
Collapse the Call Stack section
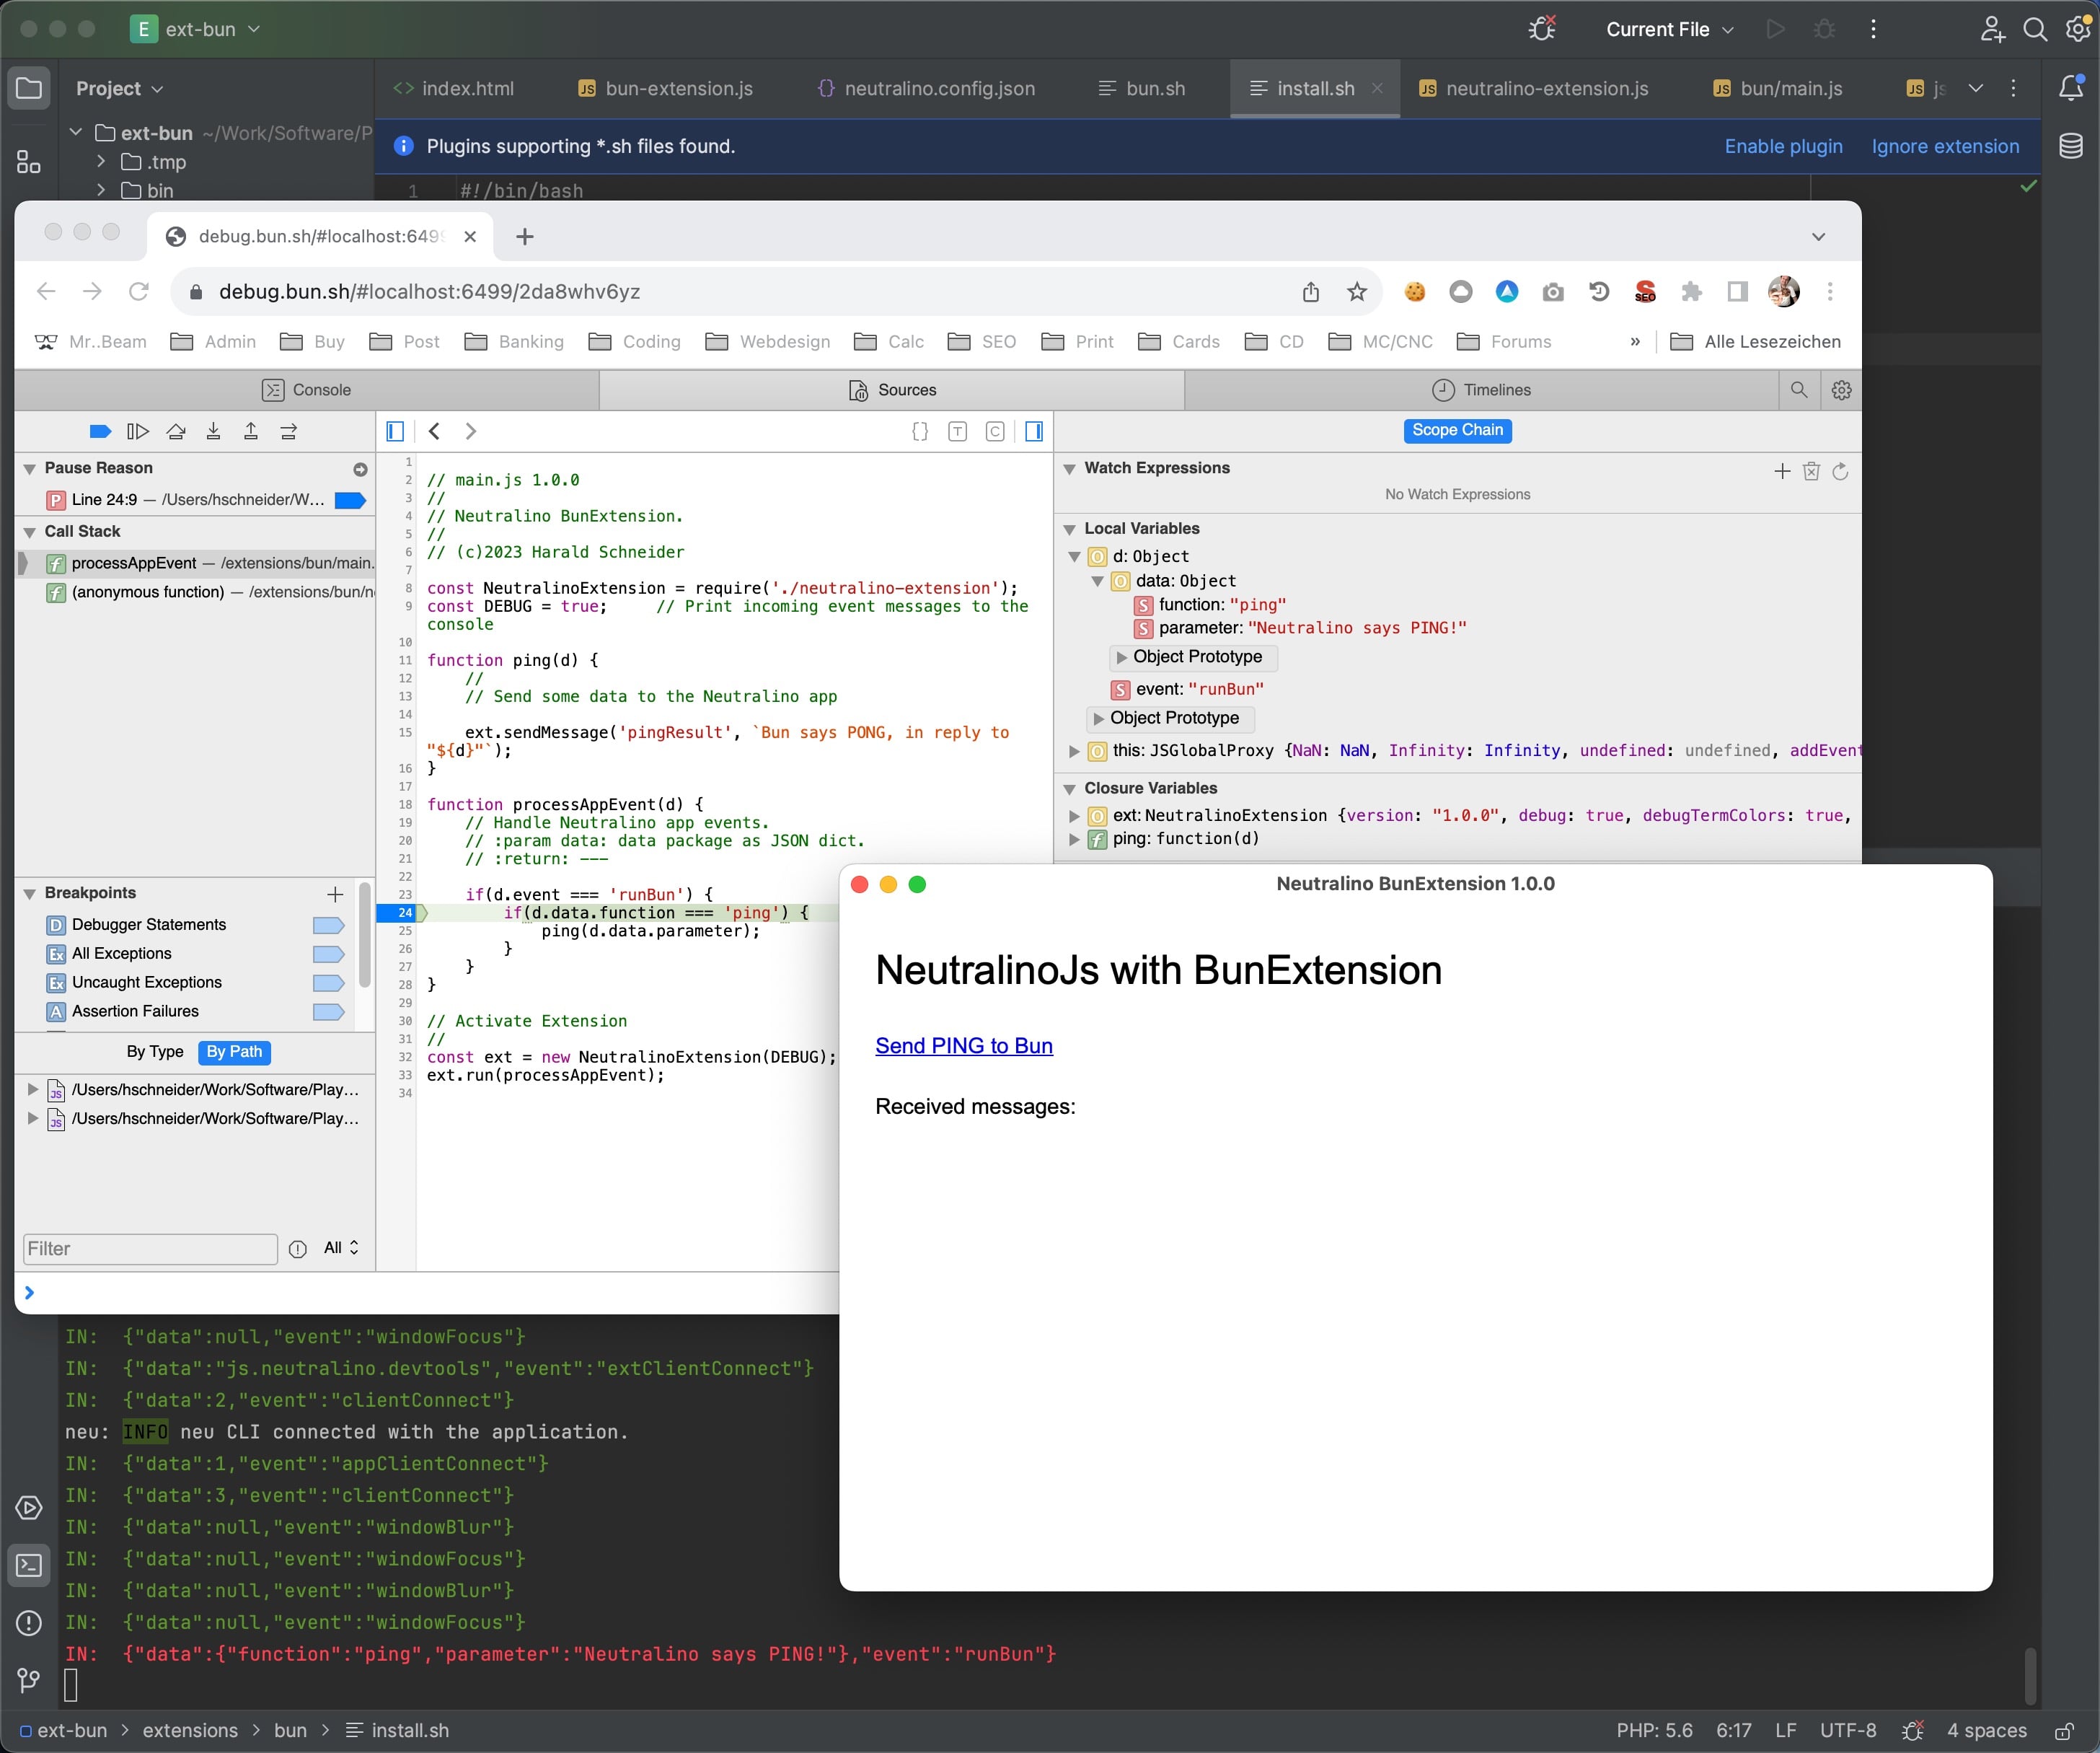click(30, 531)
